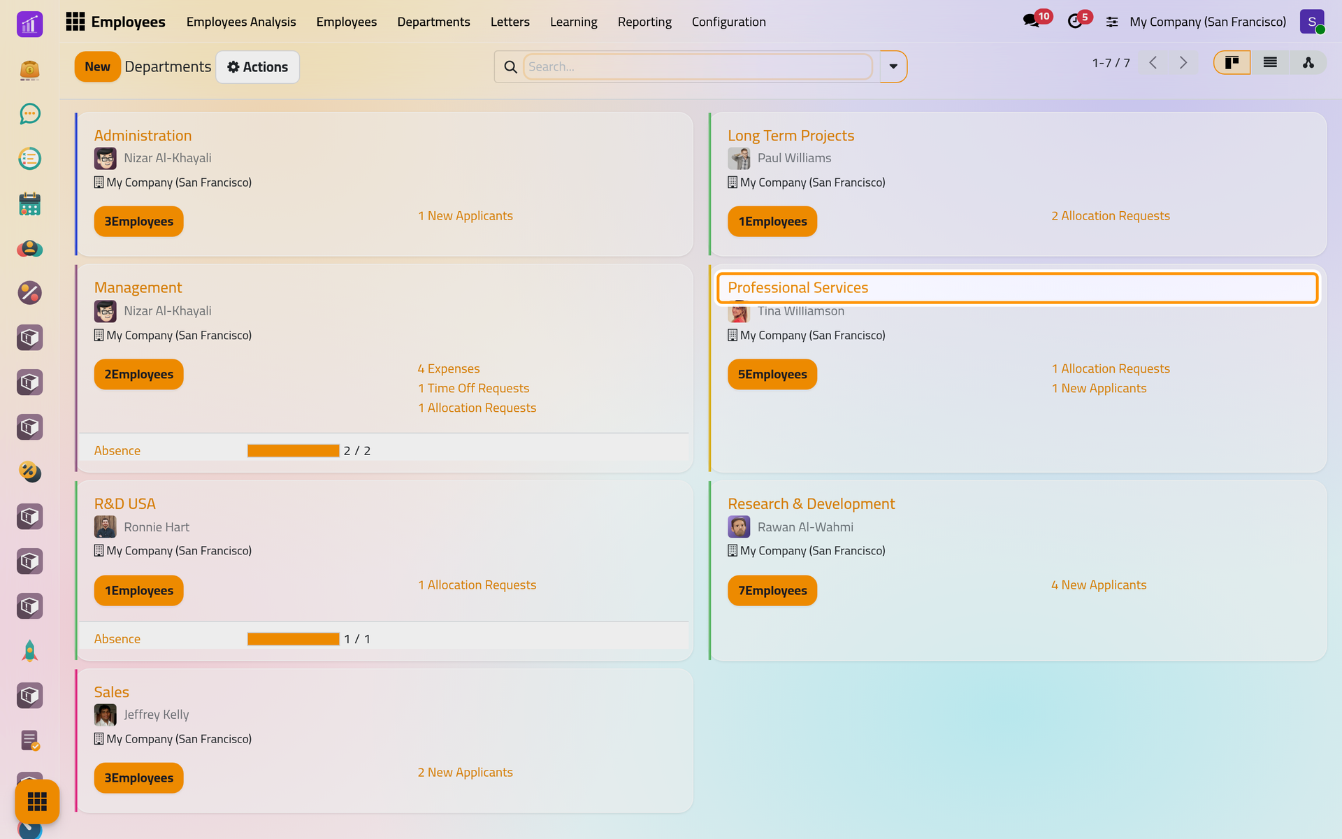Click the Discuss chat icon in sidebar

29,114
